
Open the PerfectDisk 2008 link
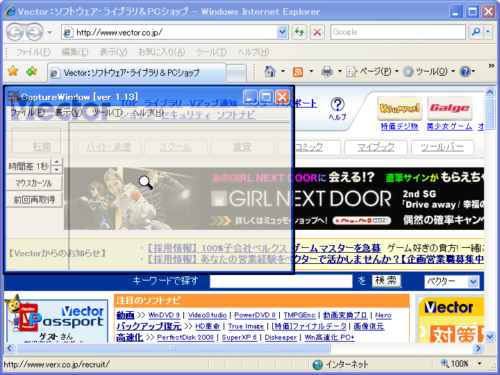(185, 337)
